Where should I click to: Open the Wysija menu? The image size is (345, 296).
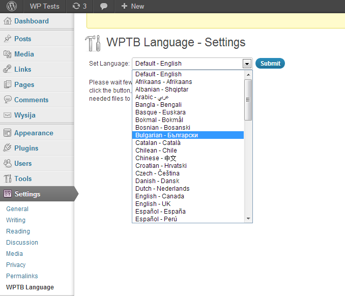pyautogui.click(x=25, y=115)
